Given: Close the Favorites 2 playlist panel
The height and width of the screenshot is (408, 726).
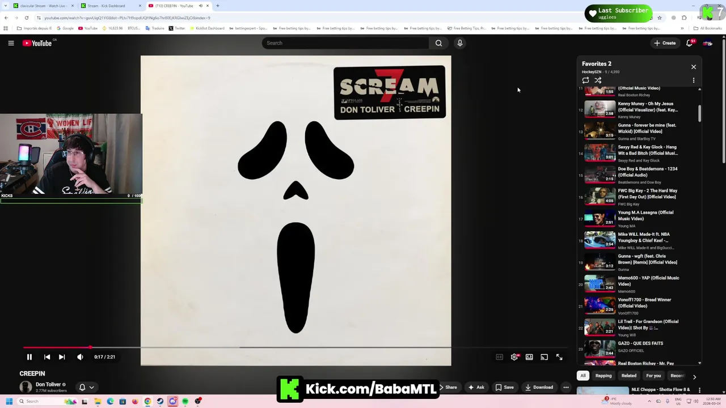Looking at the screenshot, I should pos(694,67).
